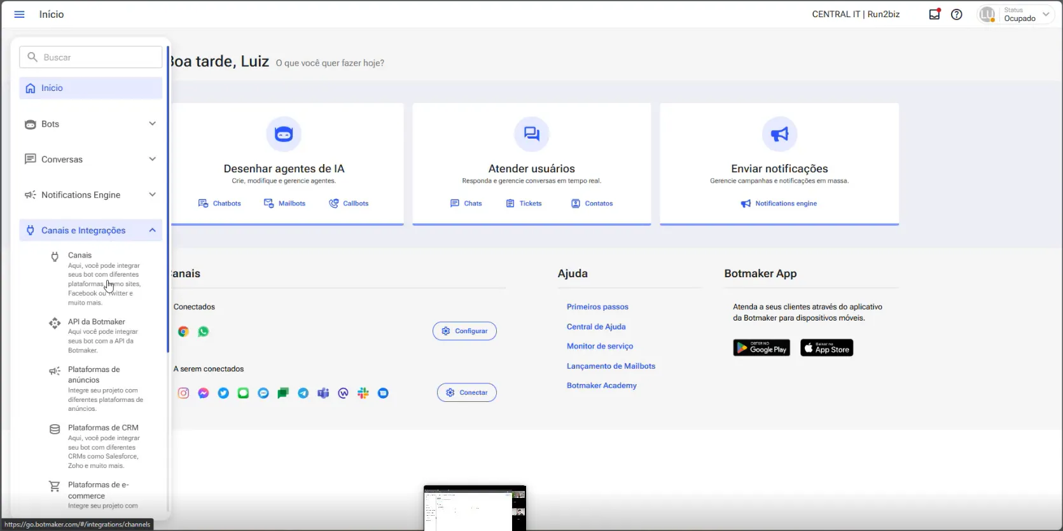
Task: Open the Notifications engine link
Action: (x=779, y=203)
